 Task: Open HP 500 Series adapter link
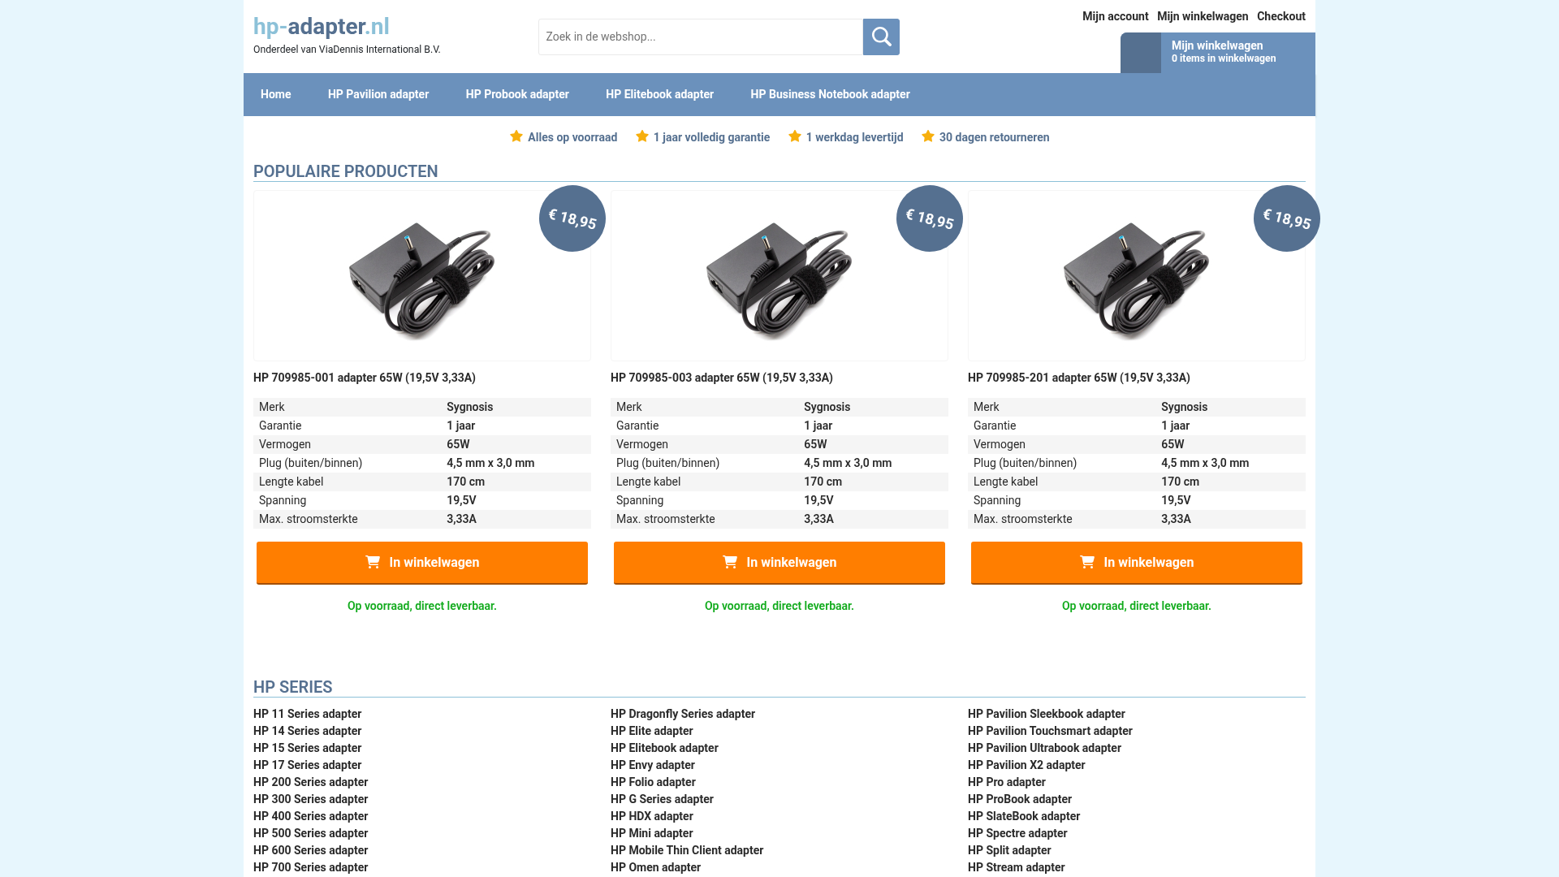point(310,833)
